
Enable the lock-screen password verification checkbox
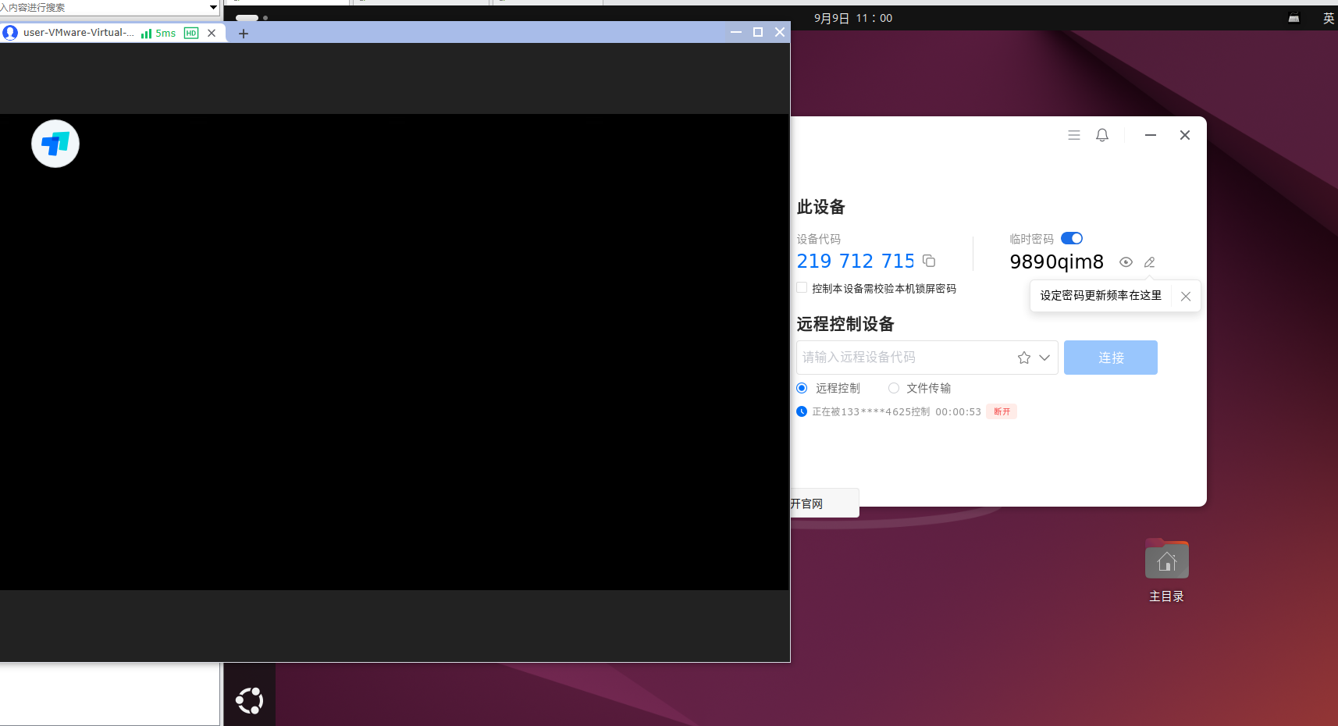point(801,287)
